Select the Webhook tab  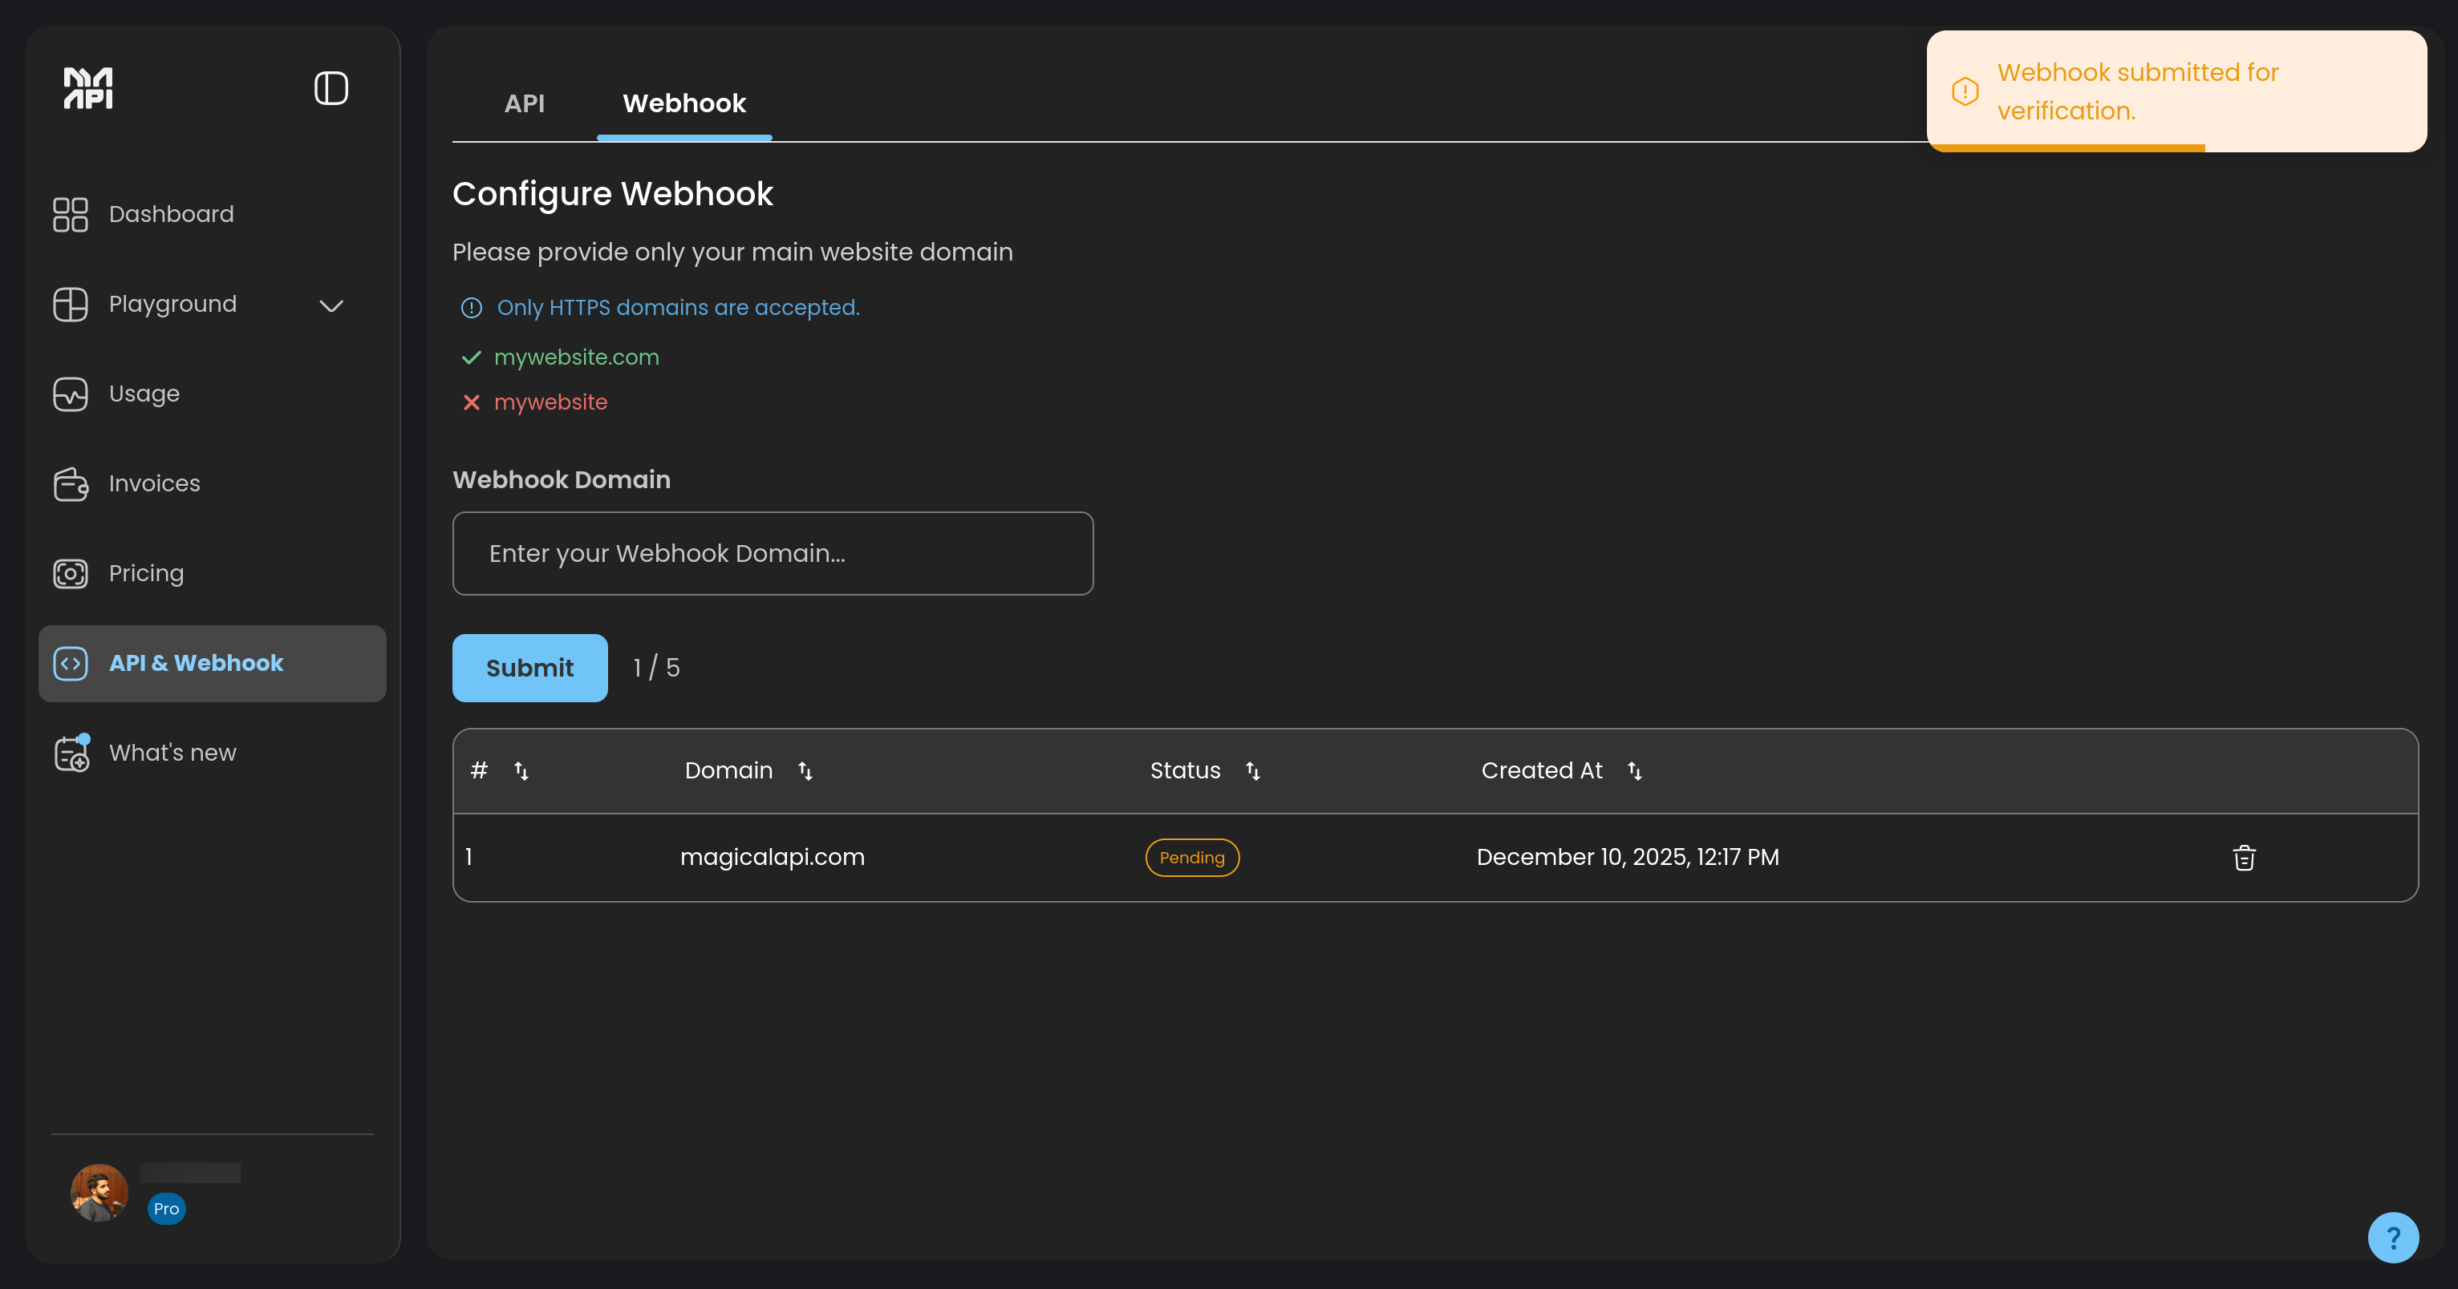[x=683, y=103]
